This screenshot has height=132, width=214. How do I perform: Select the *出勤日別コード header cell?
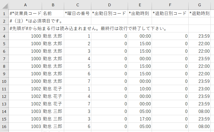pos(109,14)
